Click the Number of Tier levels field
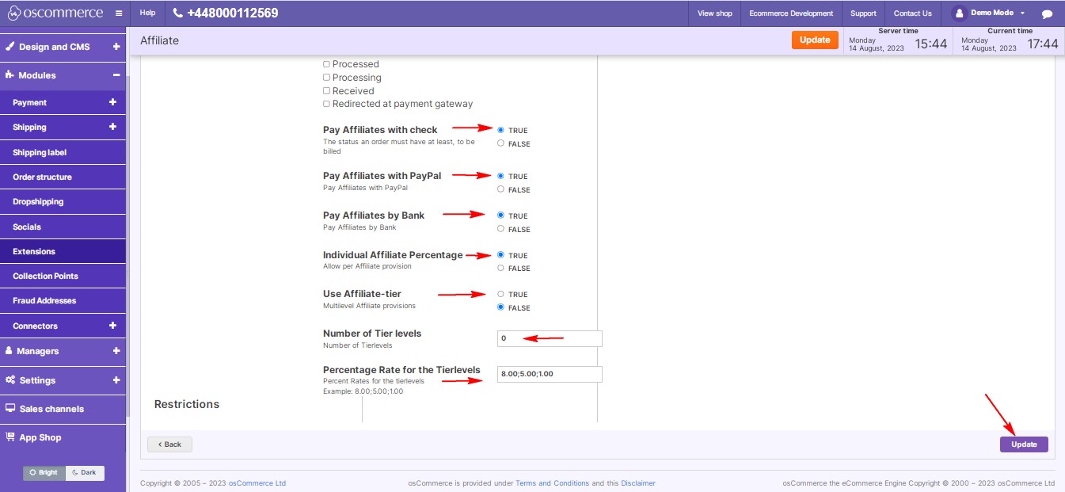The image size is (1065, 492). pos(550,338)
